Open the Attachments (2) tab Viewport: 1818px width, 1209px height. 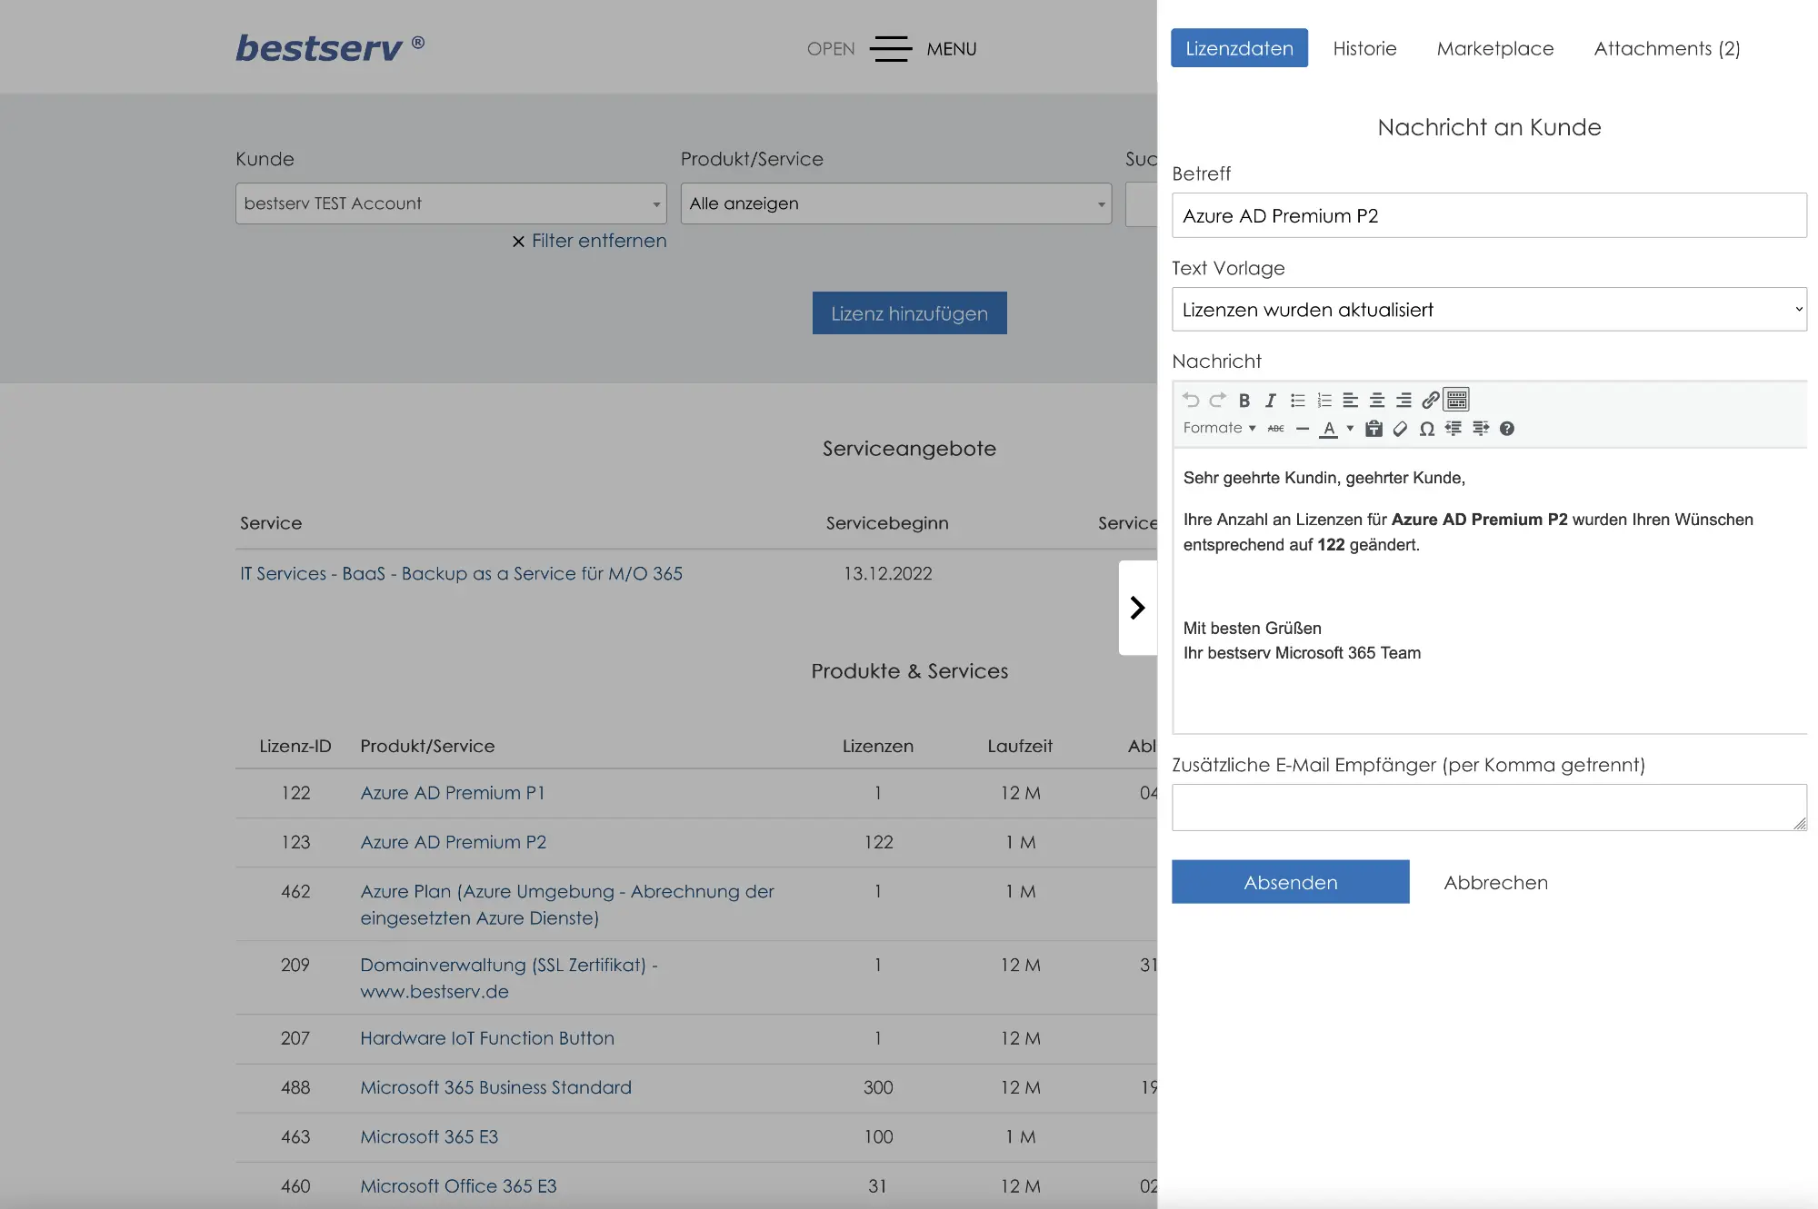(x=1667, y=48)
